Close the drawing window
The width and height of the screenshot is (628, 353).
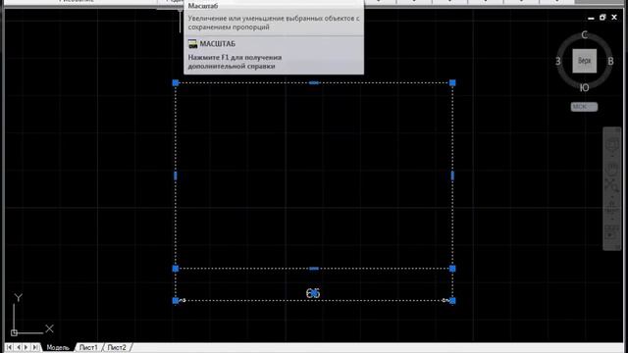614,18
